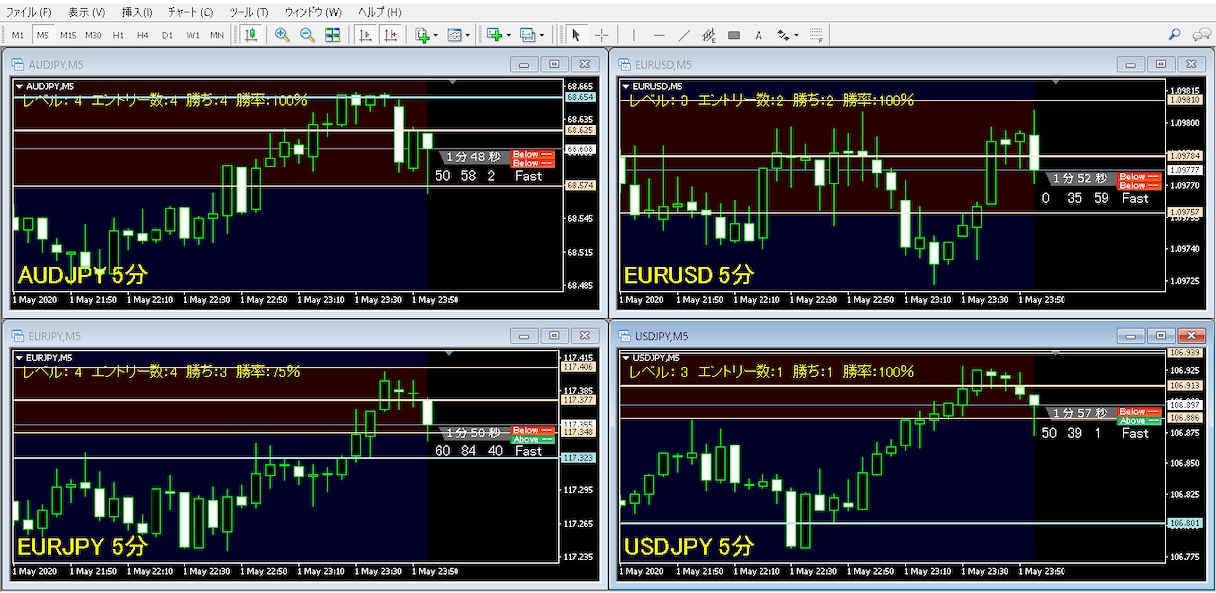
Task: Pick the vertical line drawing tool
Action: pos(634,35)
